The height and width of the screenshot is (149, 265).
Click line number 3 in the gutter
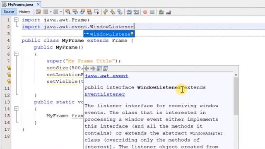click(x=8, y=34)
